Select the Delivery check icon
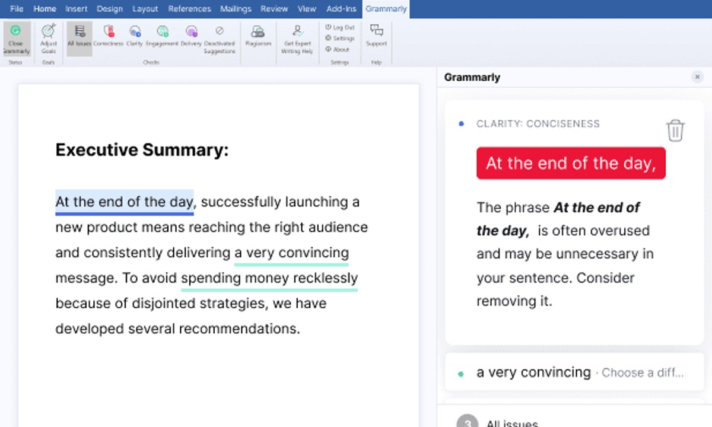 [x=191, y=36]
